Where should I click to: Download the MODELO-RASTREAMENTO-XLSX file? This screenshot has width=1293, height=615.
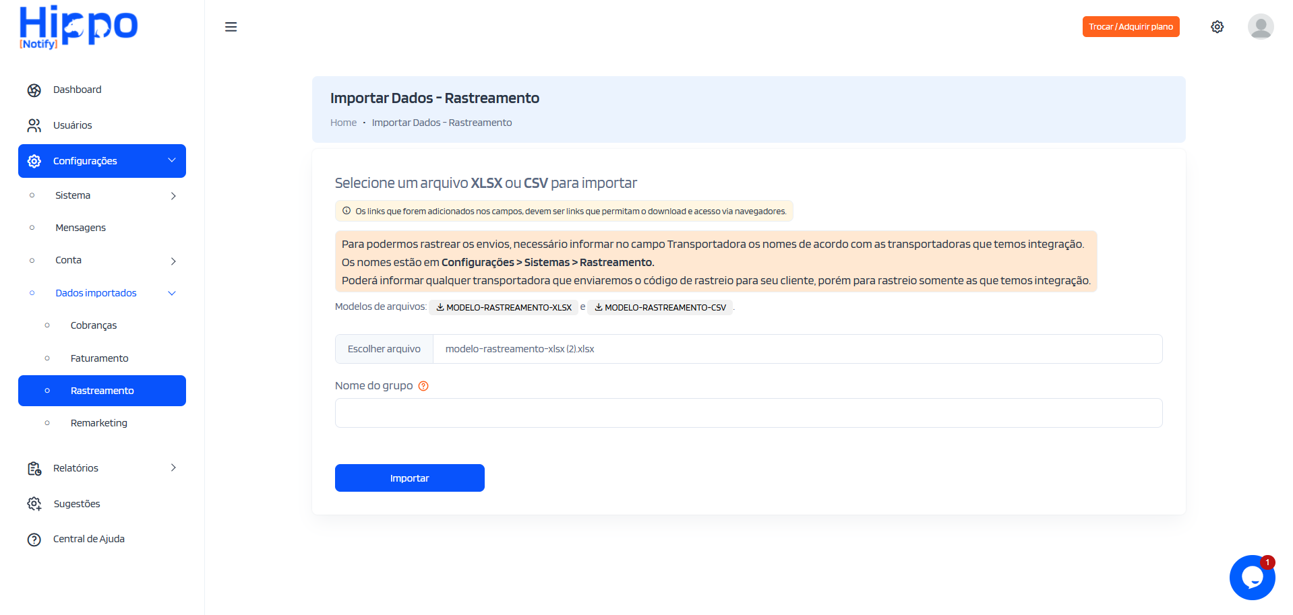[x=504, y=307]
